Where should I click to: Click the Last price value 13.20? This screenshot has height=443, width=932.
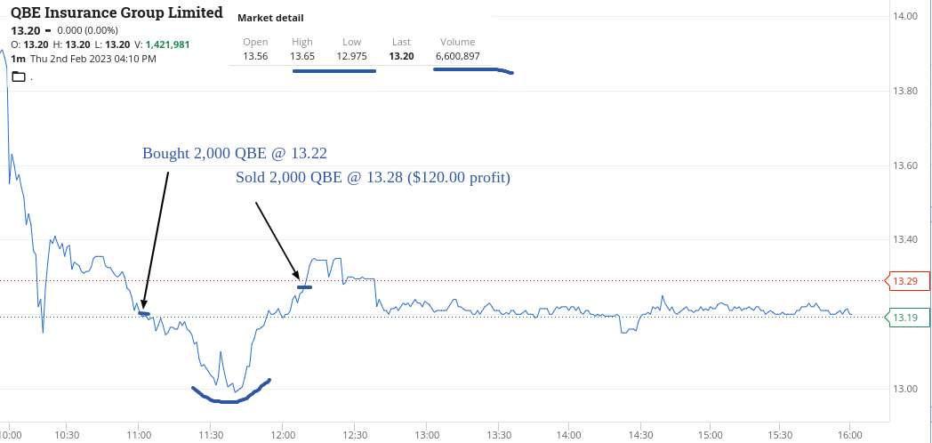[401, 56]
